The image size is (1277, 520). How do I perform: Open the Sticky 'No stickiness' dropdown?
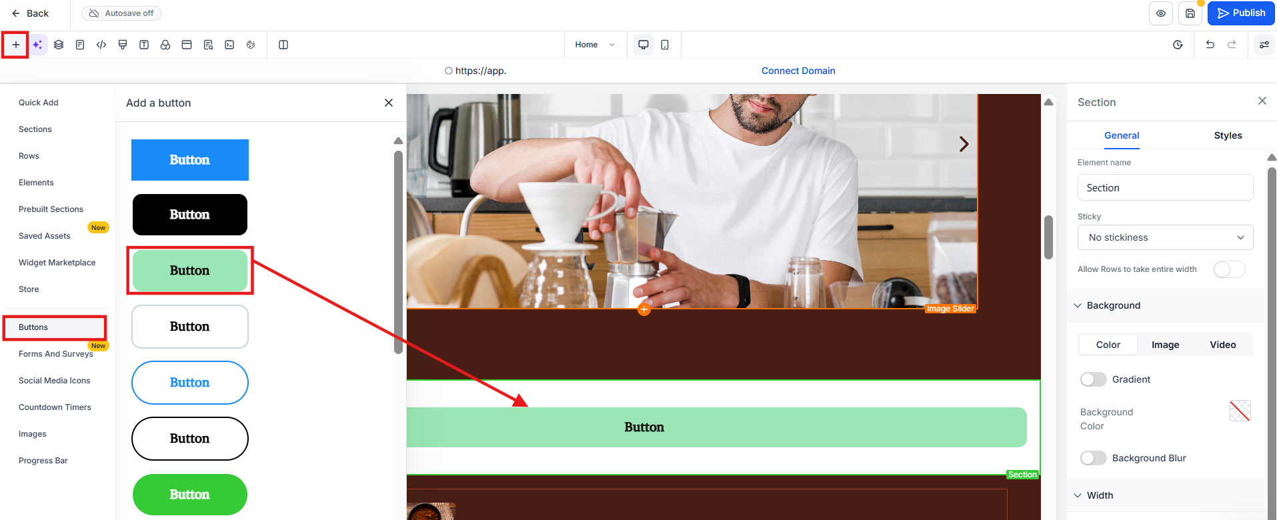pyautogui.click(x=1165, y=237)
